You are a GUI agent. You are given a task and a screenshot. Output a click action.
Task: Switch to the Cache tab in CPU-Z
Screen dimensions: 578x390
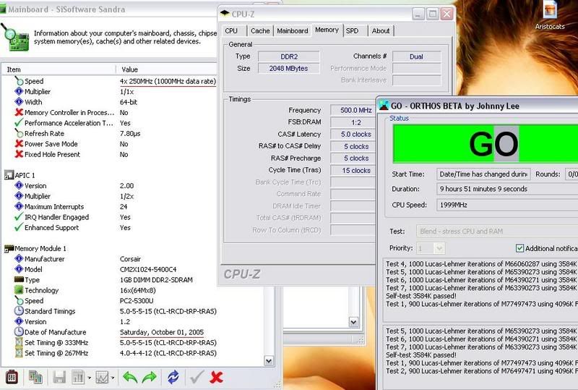click(260, 30)
